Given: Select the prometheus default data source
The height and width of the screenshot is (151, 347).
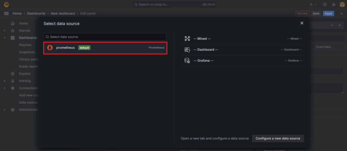Looking at the screenshot, I should coord(105,48).
